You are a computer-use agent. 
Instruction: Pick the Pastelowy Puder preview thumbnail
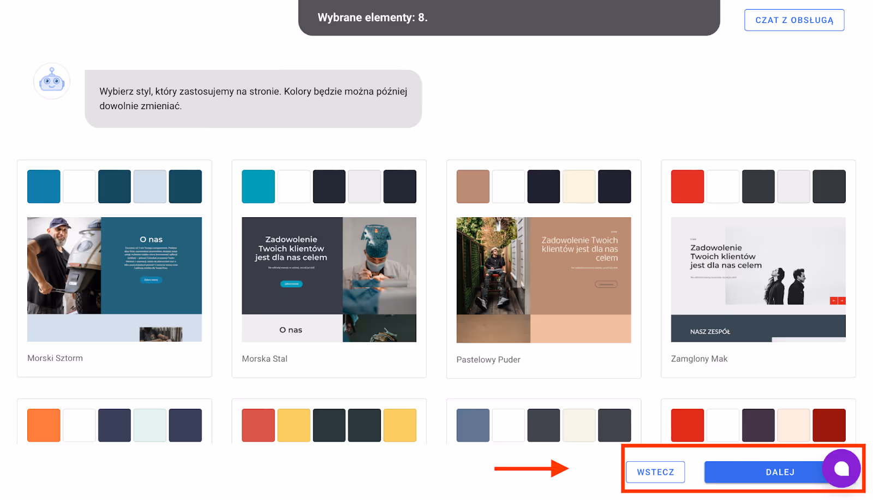tap(543, 280)
